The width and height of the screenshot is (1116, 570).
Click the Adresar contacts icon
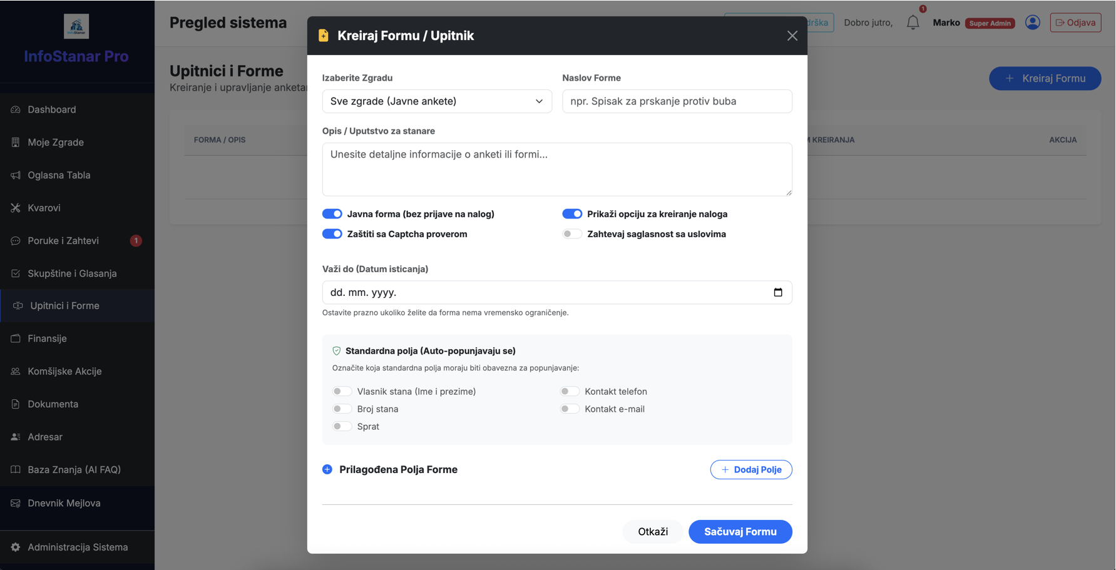pyautogui.click(x=16, y=437)
